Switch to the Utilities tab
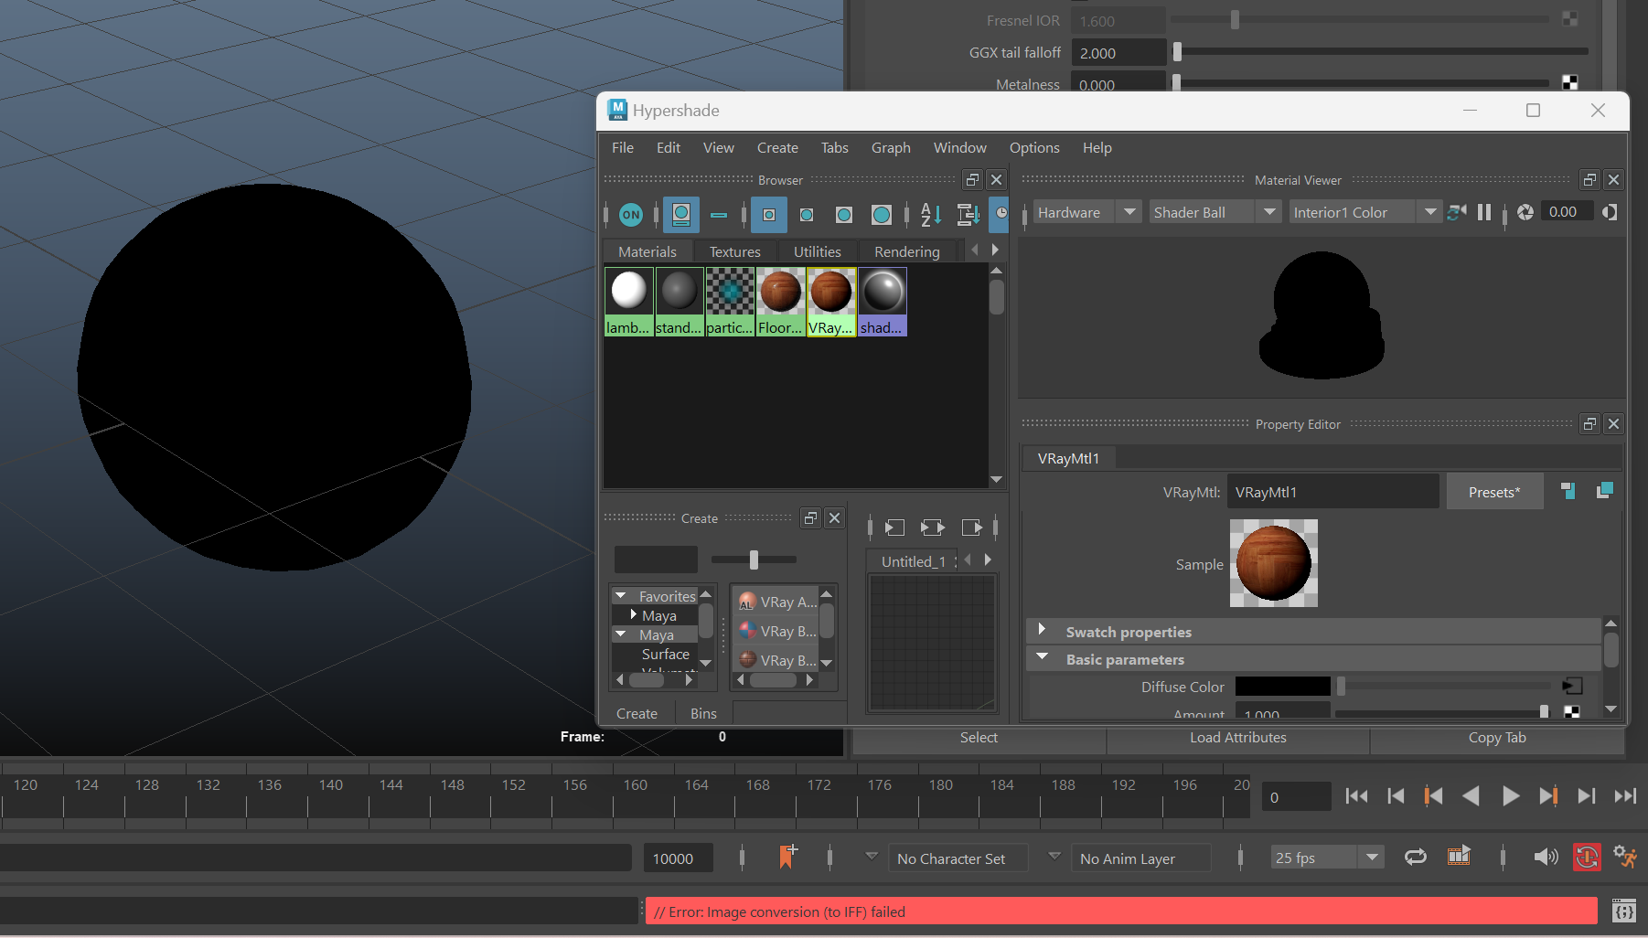The width and height of the screenshot is (1648, 938). pyautogui.click(x=818, y=251)
